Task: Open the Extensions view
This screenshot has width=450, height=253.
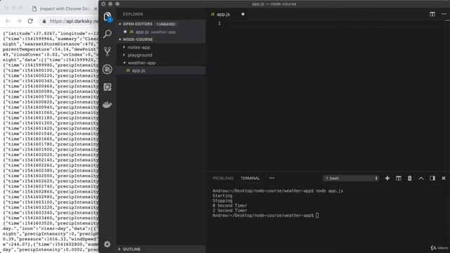Action: coord(108,86)
